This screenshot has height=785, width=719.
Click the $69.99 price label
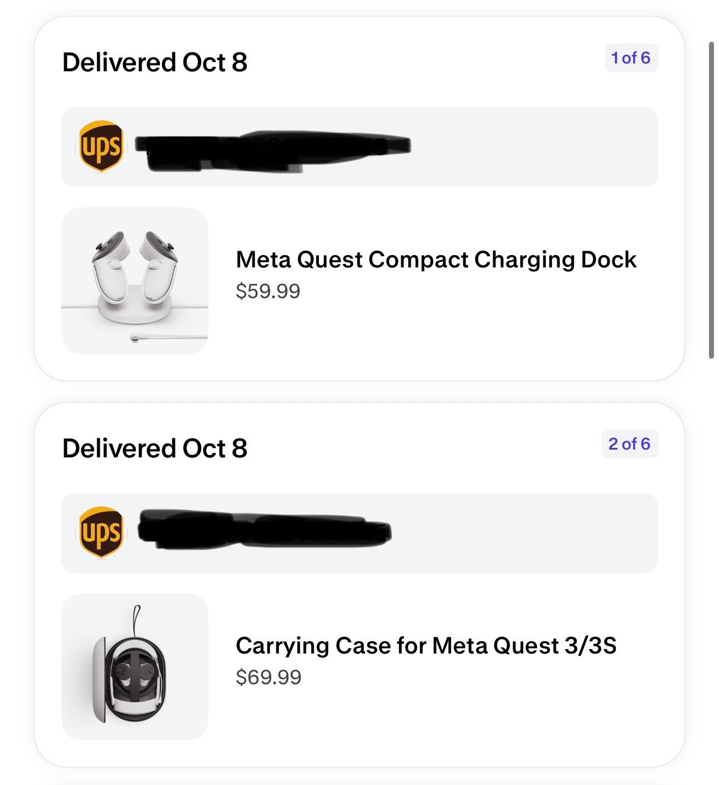pos(269,677)
